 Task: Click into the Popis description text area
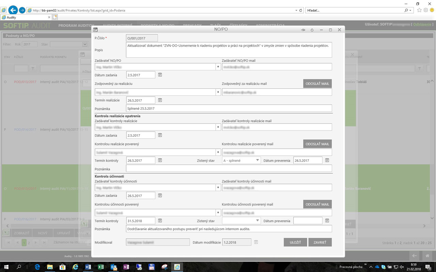click(229, 50)
